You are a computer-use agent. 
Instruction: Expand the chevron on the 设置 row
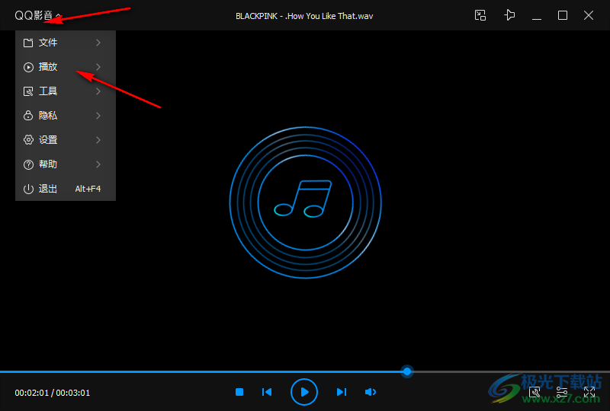coord(98,140)
